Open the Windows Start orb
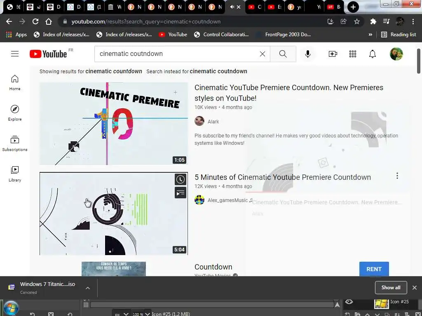This screenshot has width=422, height=316. tap(11, 308)
